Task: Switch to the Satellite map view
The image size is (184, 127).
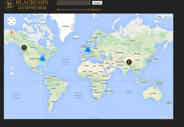Action: pyautogui.click(x=167, y=16)
